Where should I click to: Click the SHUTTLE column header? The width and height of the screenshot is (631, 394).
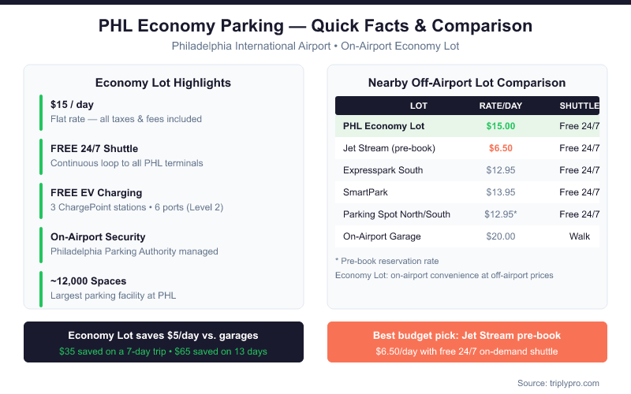(x=579, y=106)
